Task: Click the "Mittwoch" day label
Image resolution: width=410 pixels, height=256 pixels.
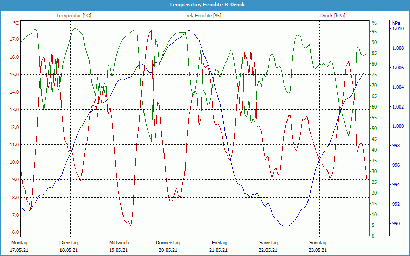Action: (x=119, y=243)
